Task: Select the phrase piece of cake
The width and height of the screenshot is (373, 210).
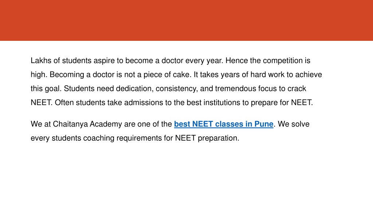Action: click(166, 74)
